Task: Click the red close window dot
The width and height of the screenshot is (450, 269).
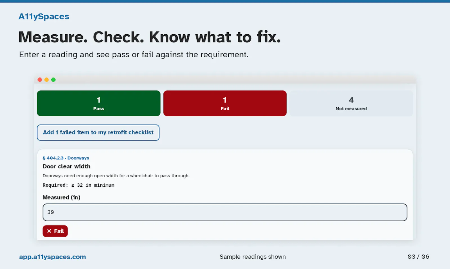Action: click(x=40, y=80)
